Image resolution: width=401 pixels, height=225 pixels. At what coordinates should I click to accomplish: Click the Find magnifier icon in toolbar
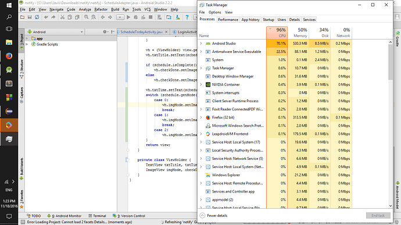(x=86, y=17)
